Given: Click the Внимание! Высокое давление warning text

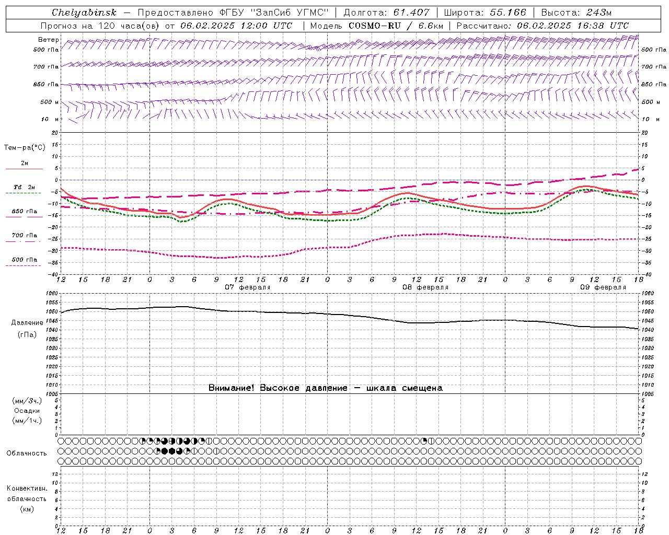Looking at the screenshot, I should (x=325, y=388).
